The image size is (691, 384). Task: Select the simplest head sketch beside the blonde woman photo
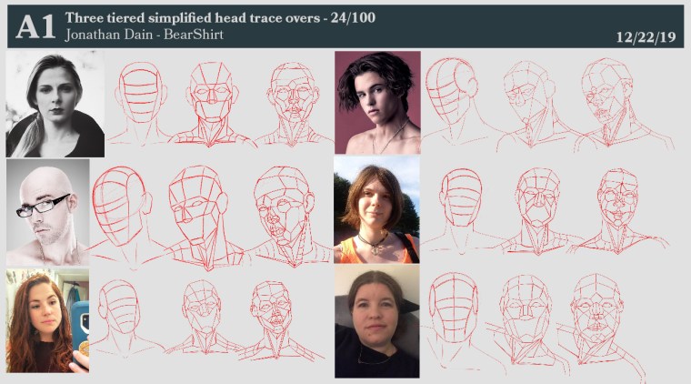(x=141, y=102)
